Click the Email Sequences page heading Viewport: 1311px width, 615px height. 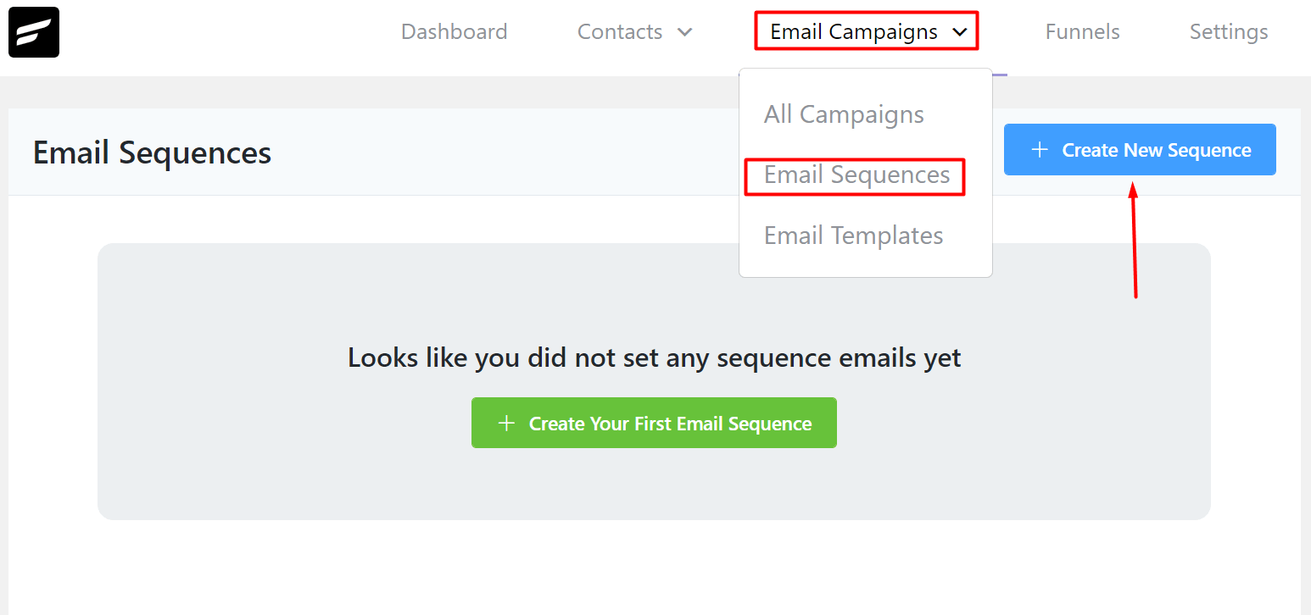pos(152,153)
